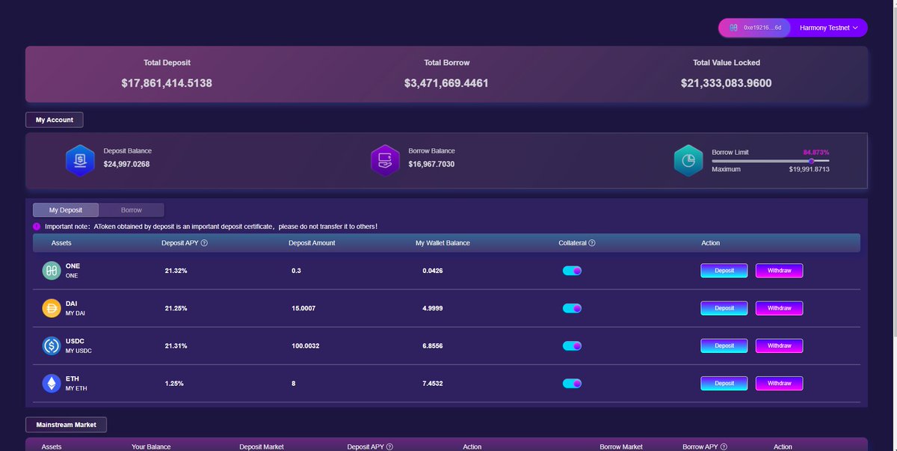Screen dimensions: 897x451
Task: Toggle collateral switch for ETH
Action: tap(572, 383)
